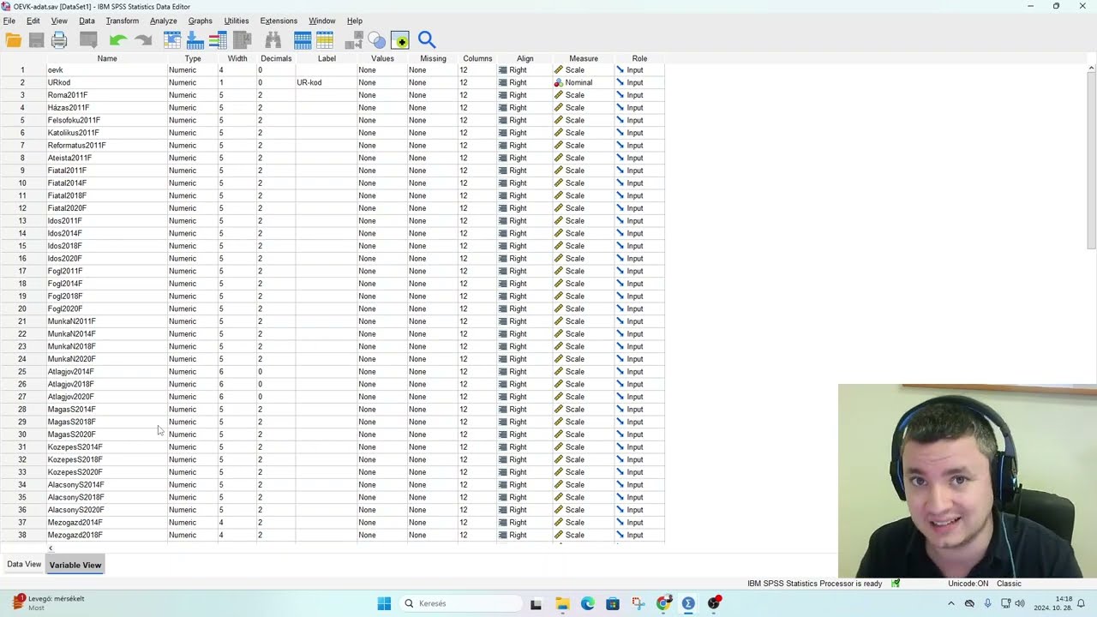
Task: Click toolbar icon with green plus
Action: point(400,39)
